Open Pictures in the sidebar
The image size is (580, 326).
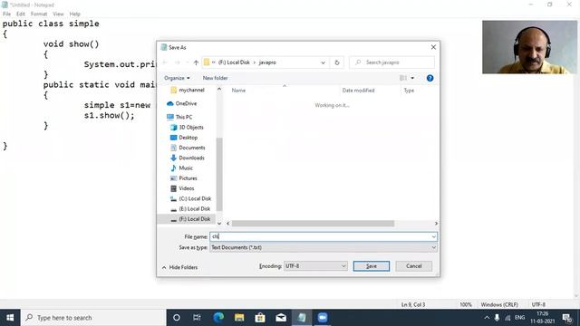184,178
